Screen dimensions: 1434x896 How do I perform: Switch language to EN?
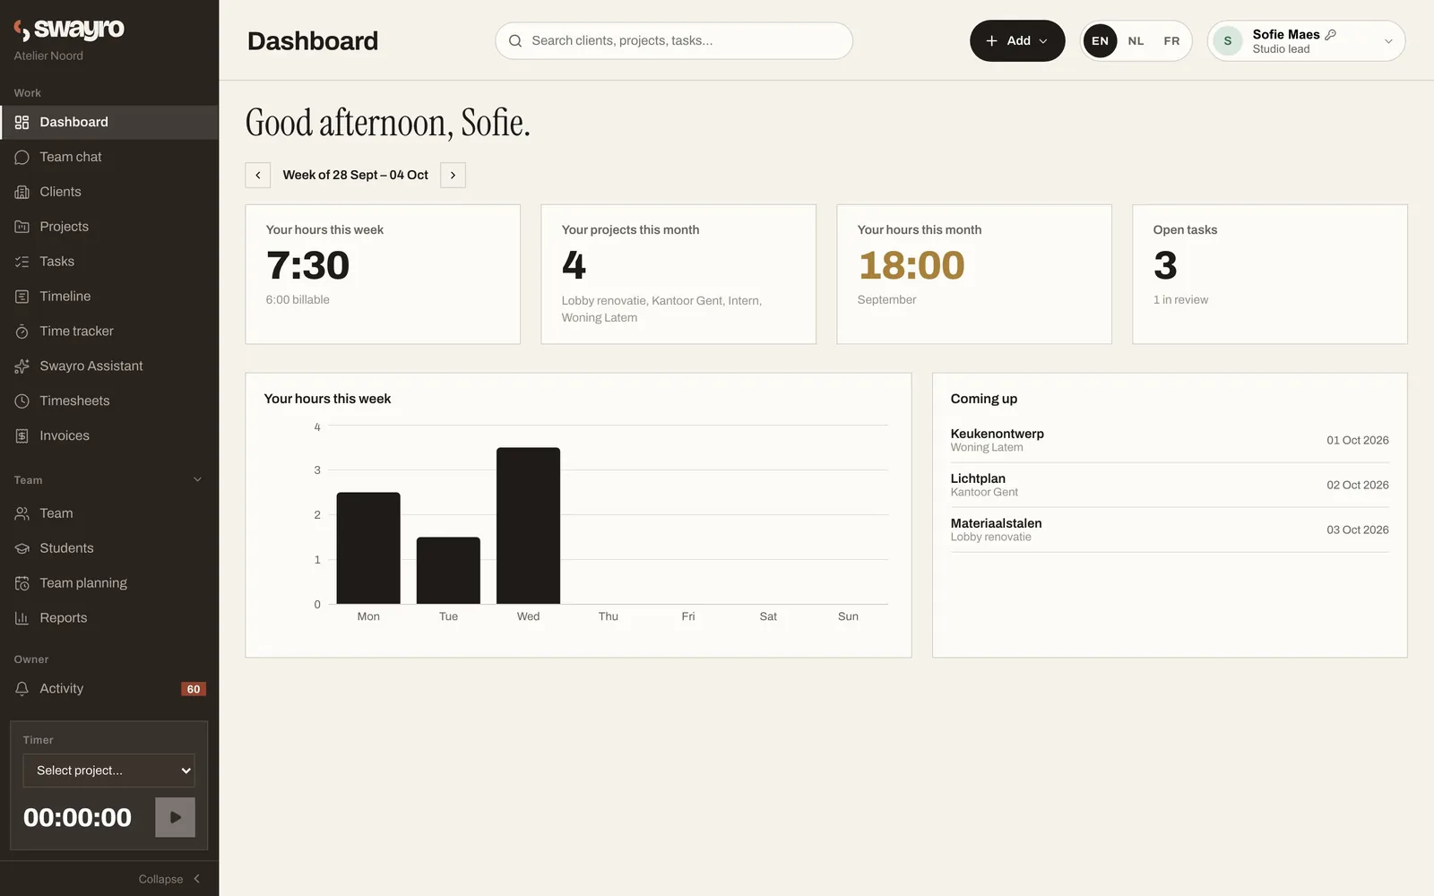[x=1100, y=41]
